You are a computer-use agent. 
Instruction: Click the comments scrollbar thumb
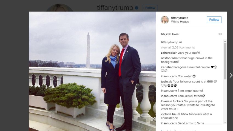point(225,61)
